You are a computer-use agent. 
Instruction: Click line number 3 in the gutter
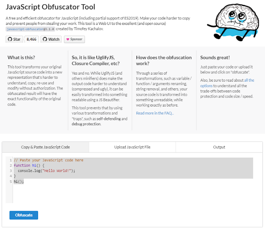[x=11, y=171]
